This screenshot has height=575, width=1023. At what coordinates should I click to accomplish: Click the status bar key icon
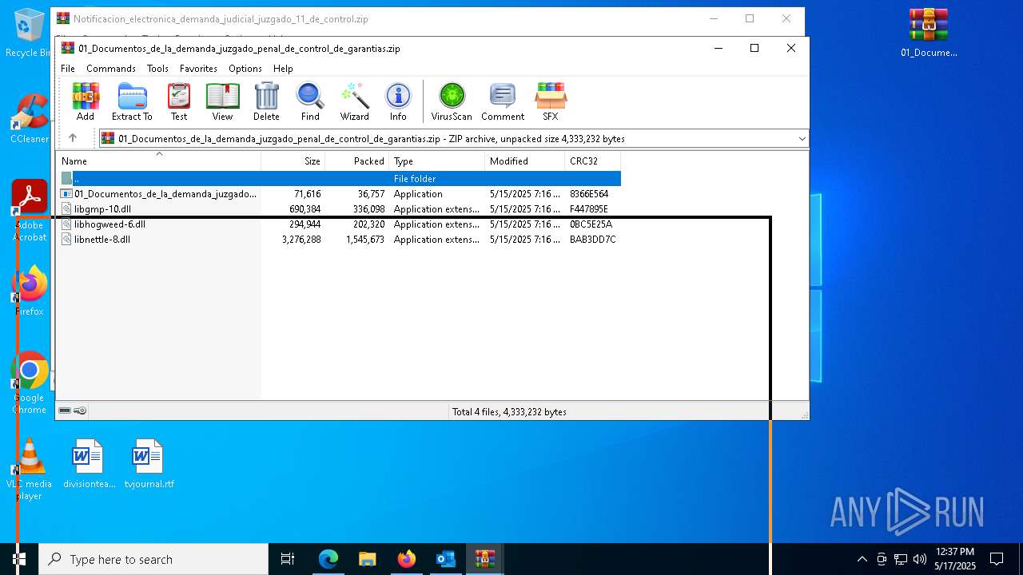click(80, 411)
